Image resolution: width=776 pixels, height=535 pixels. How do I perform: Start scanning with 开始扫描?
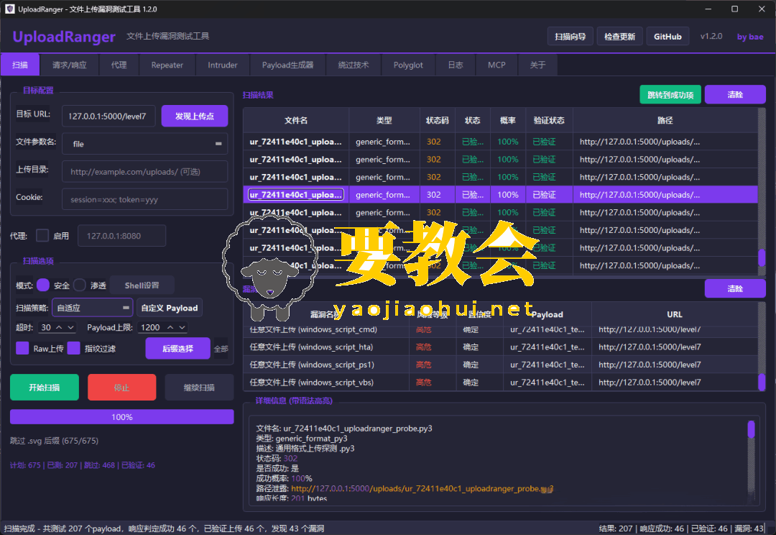point(45,387)
